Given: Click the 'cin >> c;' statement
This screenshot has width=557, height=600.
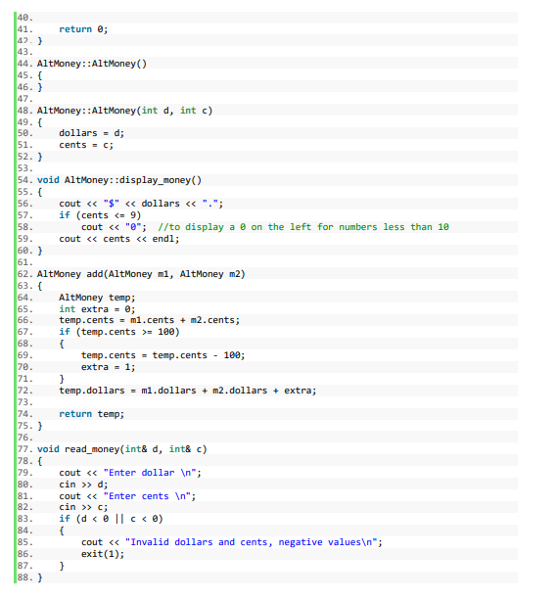Looking at the screenshot, I should coord(83,507).
